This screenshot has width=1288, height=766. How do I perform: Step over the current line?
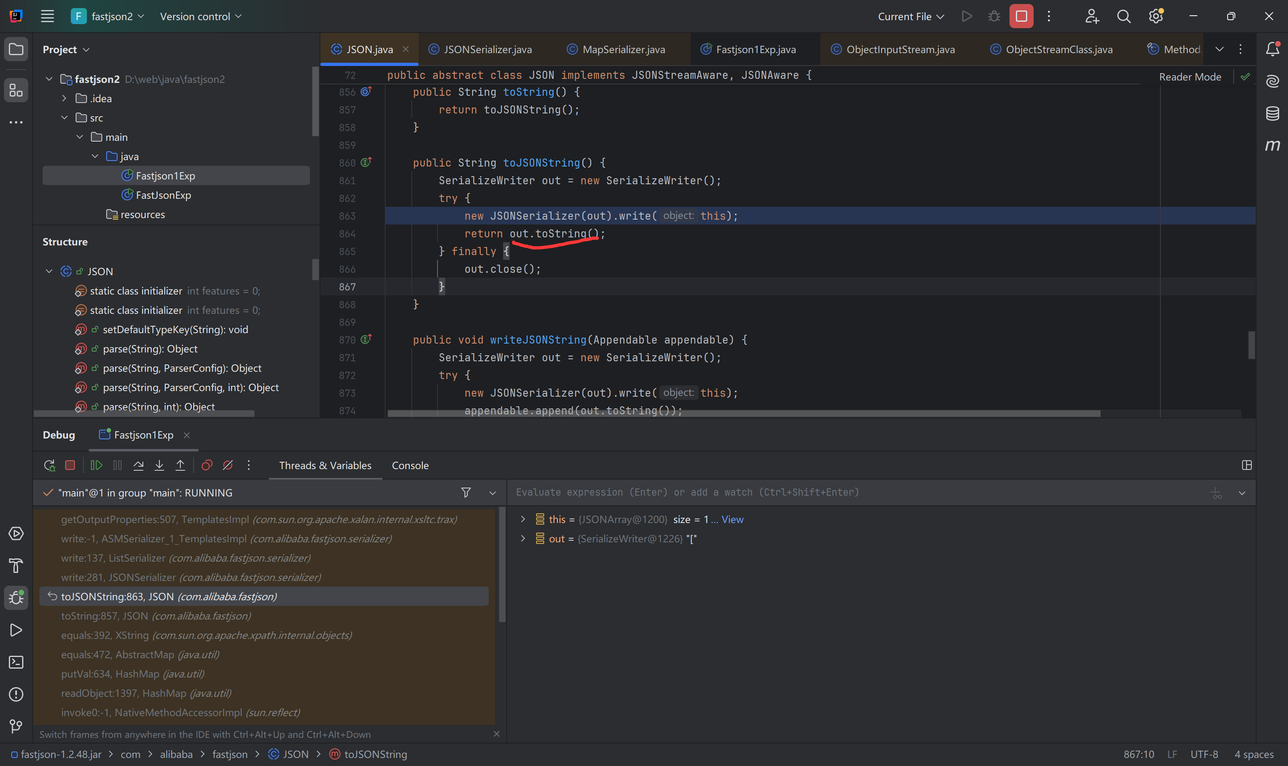tap(138, 465)
